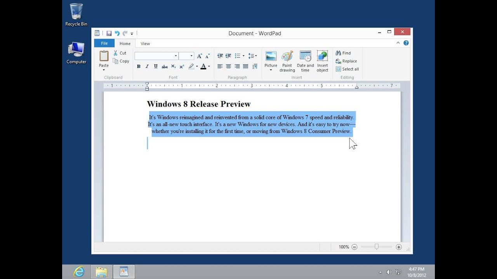Viewport: 497px width, 279px height.
Task: Toggle subscript formatting
Action: coord(173,67)
